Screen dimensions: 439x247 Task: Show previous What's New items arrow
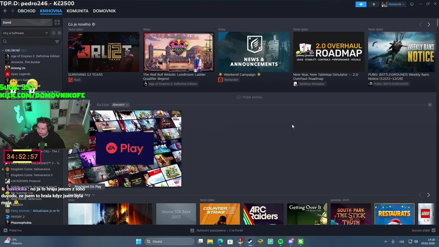(420, 24)
